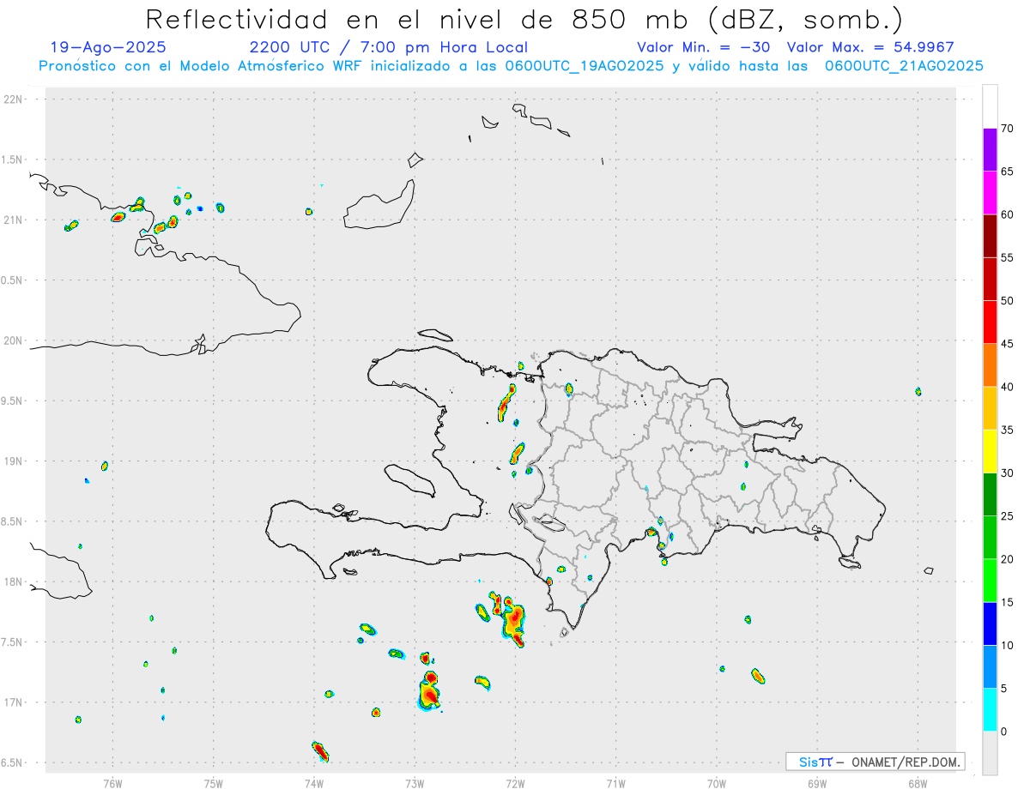This screenshot has width=1030, height=795.
Task: Pick the orange 40–45 dBZ colorbar segment
Action: pos(990,365)
